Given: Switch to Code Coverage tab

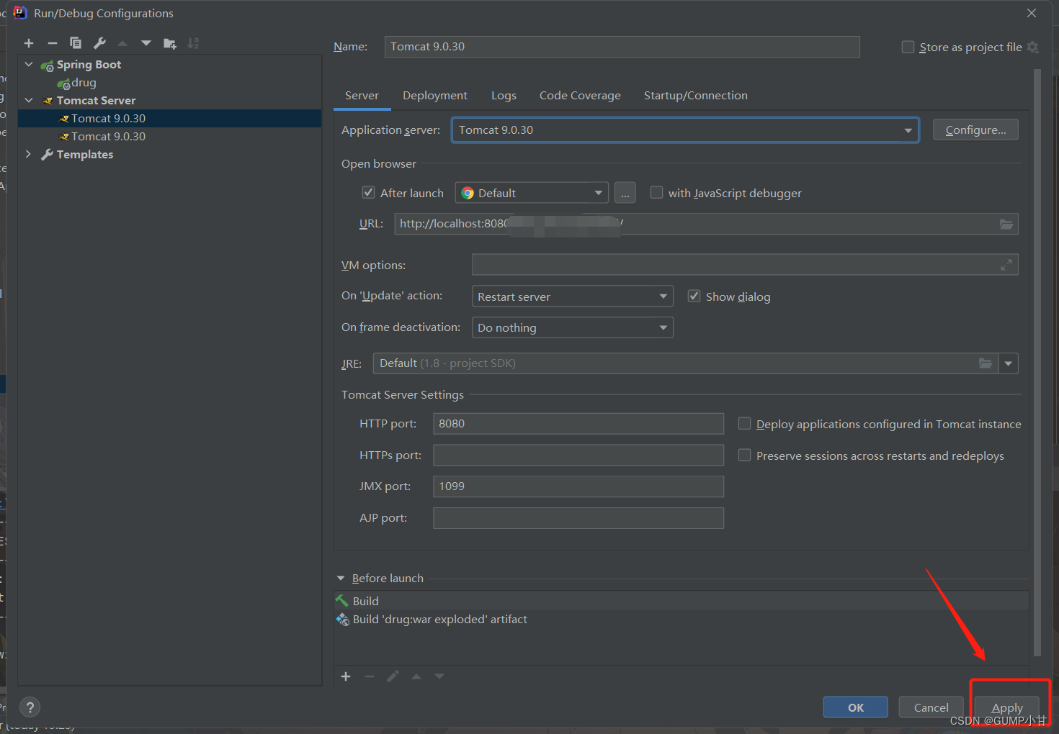Looking at the screenshot, I should click(x=580, y=96).
